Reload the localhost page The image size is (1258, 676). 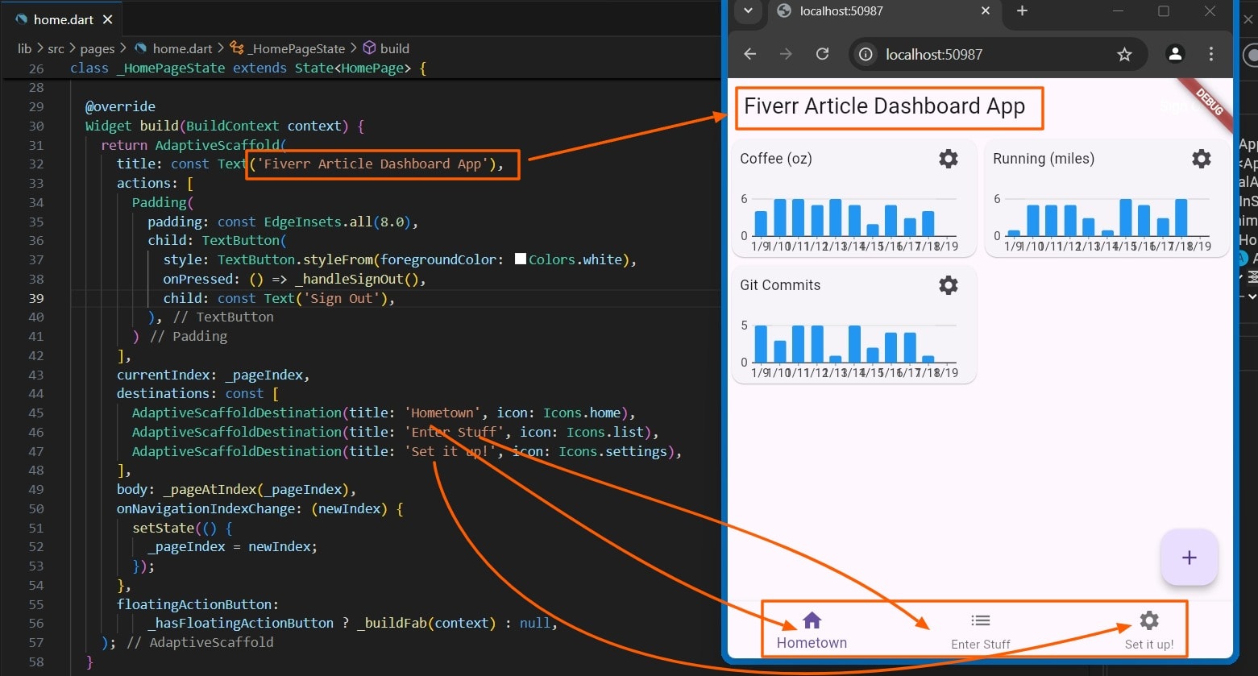[x=822, y=54]
